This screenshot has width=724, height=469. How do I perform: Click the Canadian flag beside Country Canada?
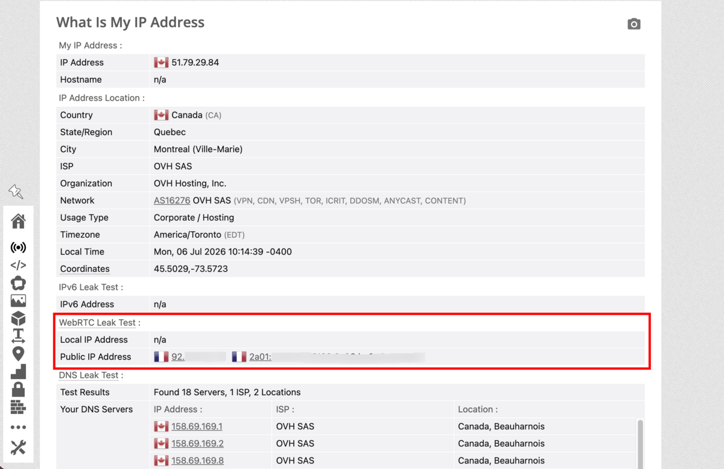[161, 115]
